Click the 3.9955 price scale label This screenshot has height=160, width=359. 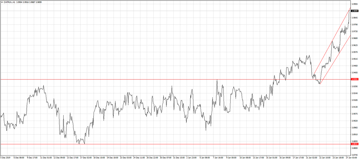[355, 4]
